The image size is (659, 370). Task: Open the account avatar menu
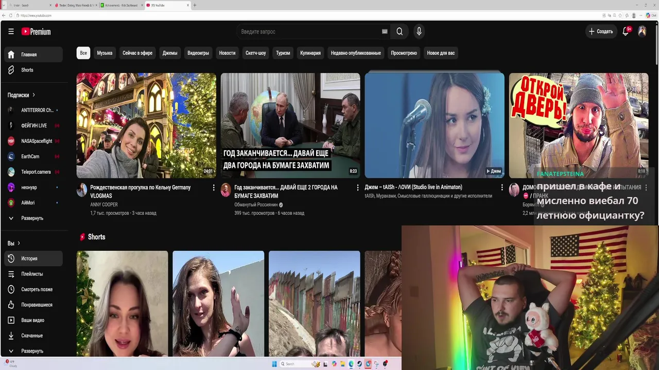click(642, 31)
